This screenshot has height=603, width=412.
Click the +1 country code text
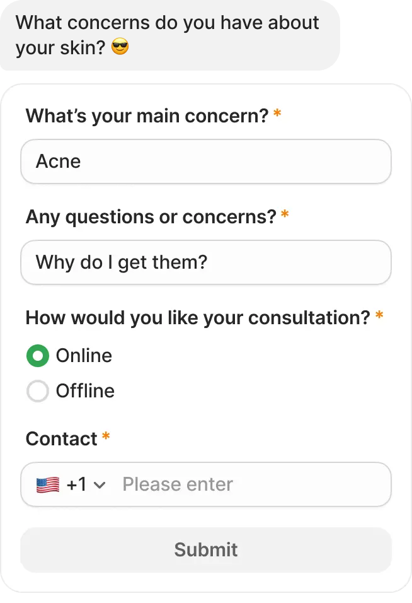click(76, 484)
